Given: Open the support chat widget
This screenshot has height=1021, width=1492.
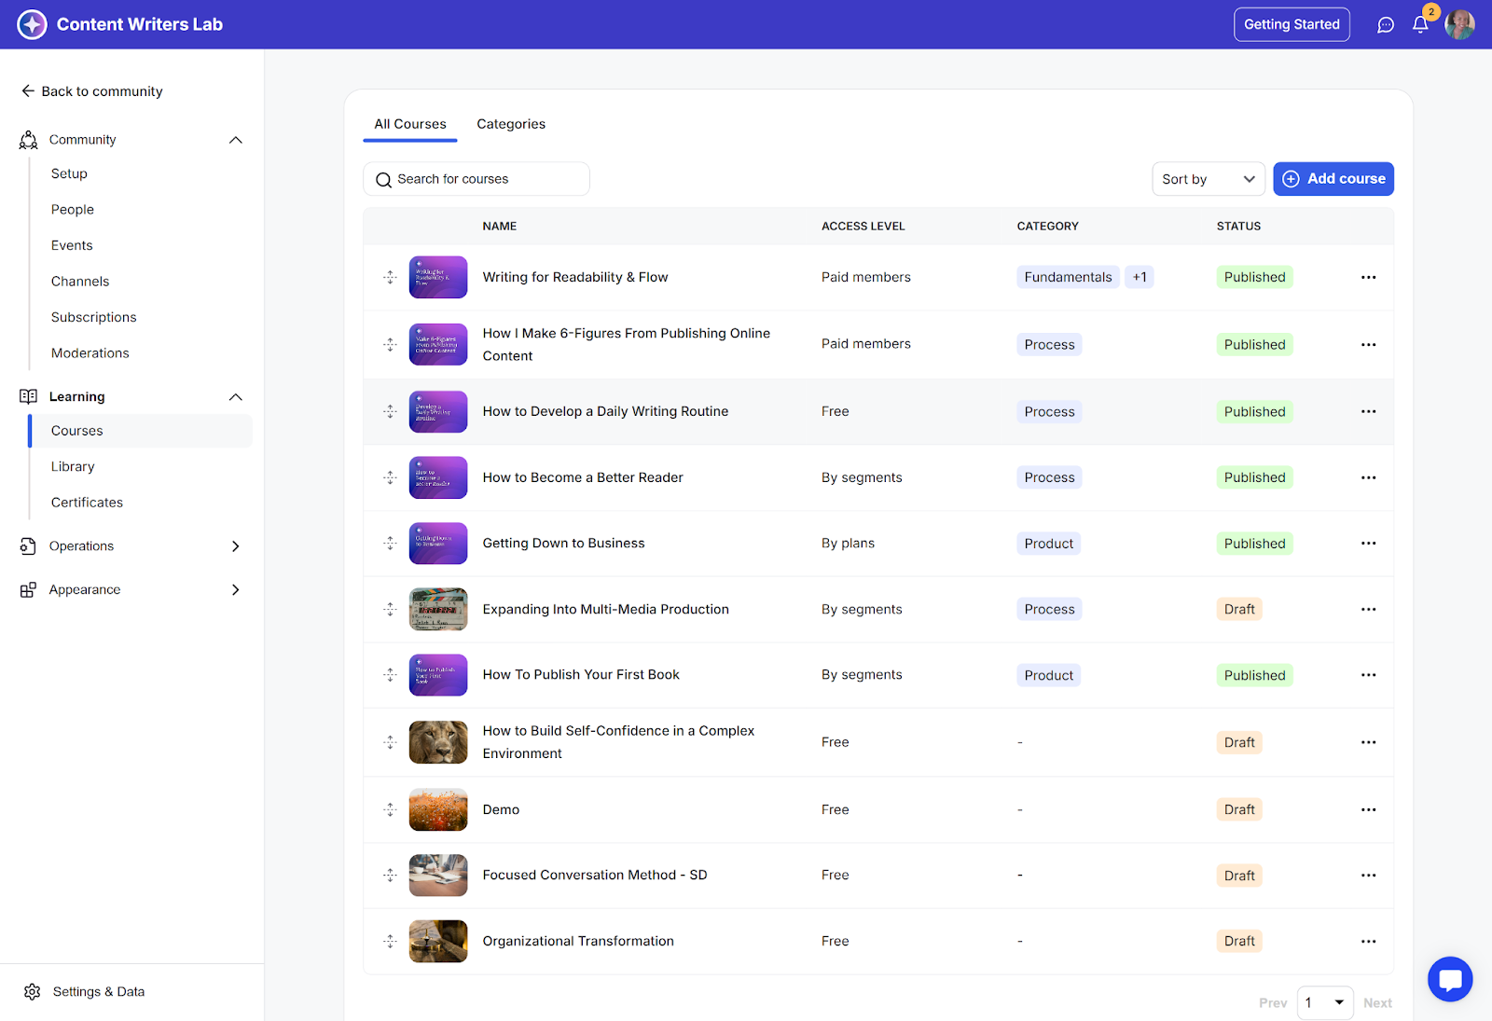Looking at the screenshot, I should click(1449, 979).
